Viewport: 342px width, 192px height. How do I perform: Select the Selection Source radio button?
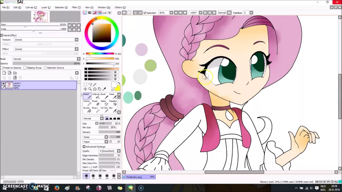[x=45, y=68]
